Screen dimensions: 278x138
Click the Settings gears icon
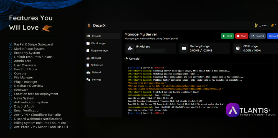[x=88, y=80]
